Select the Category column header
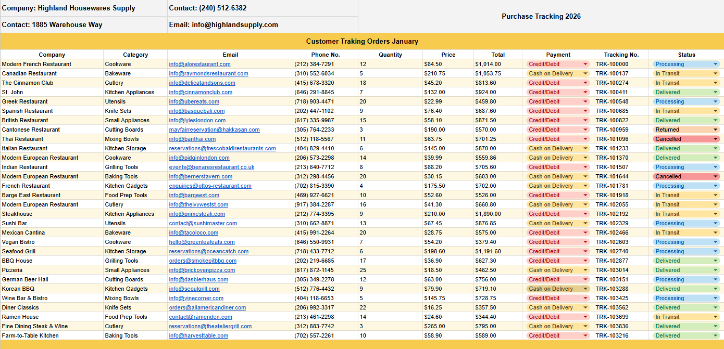 [135, 55]
